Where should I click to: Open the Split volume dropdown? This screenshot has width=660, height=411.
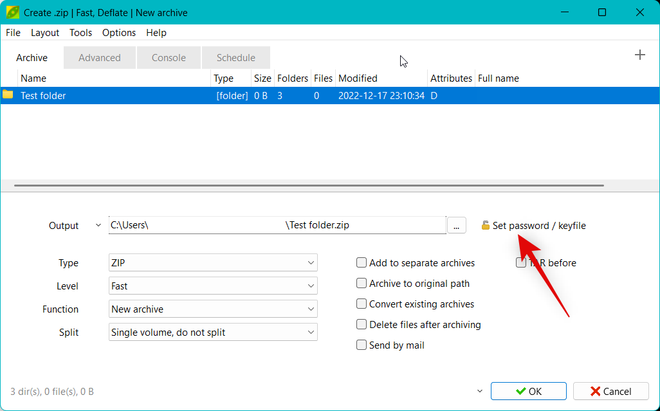point(213,333)
